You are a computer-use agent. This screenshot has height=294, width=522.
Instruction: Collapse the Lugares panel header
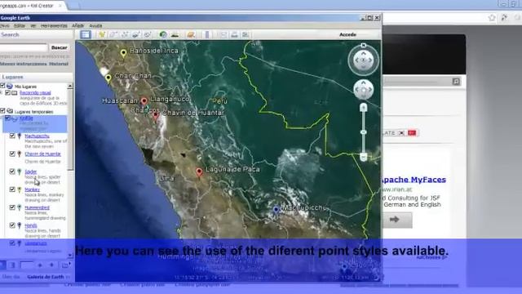[x=36, y=77]
